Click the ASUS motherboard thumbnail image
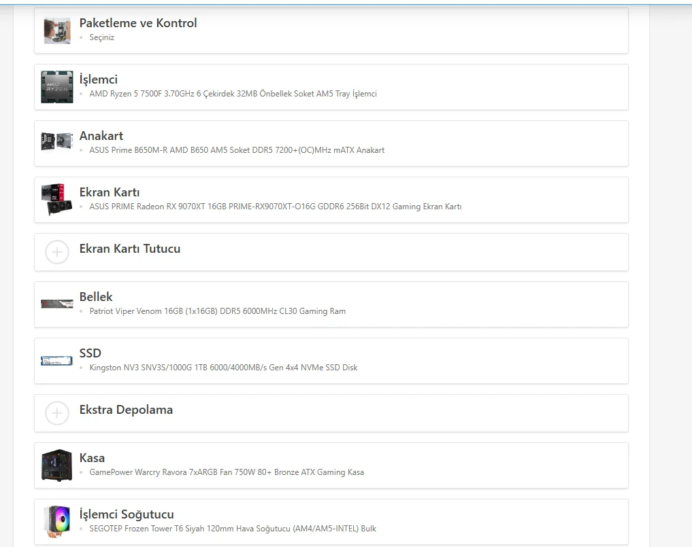 pyautogui.click(x=57, y=141)
